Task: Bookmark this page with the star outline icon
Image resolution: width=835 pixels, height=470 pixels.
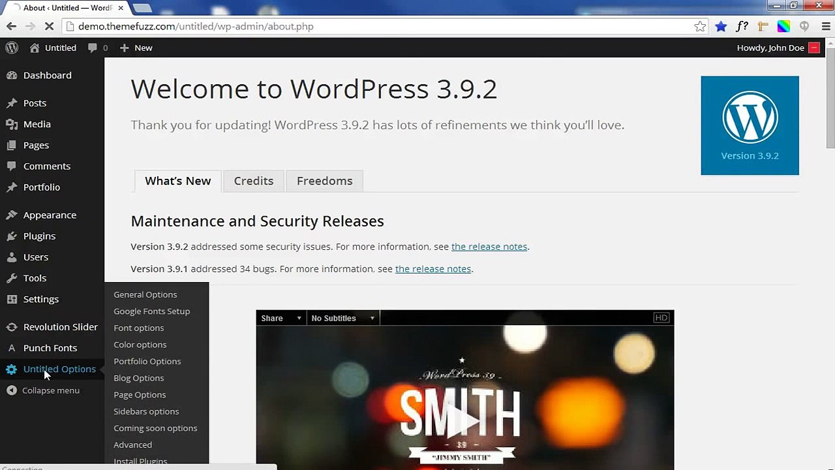Action: 700,26
